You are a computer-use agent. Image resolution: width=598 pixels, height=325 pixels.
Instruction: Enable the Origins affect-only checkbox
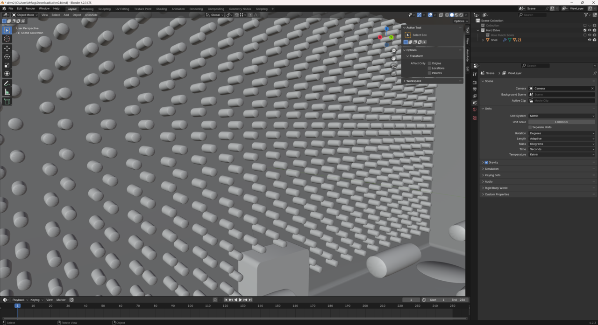click(429, 63)
